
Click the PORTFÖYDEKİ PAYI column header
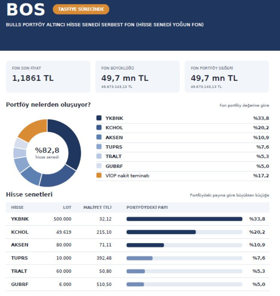[x=147, y=207]
